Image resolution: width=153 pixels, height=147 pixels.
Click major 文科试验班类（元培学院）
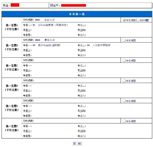(x=53, y=25)
